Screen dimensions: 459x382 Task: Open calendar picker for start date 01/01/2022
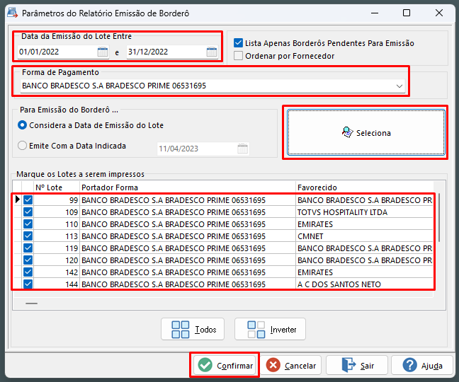coord(103,52)
